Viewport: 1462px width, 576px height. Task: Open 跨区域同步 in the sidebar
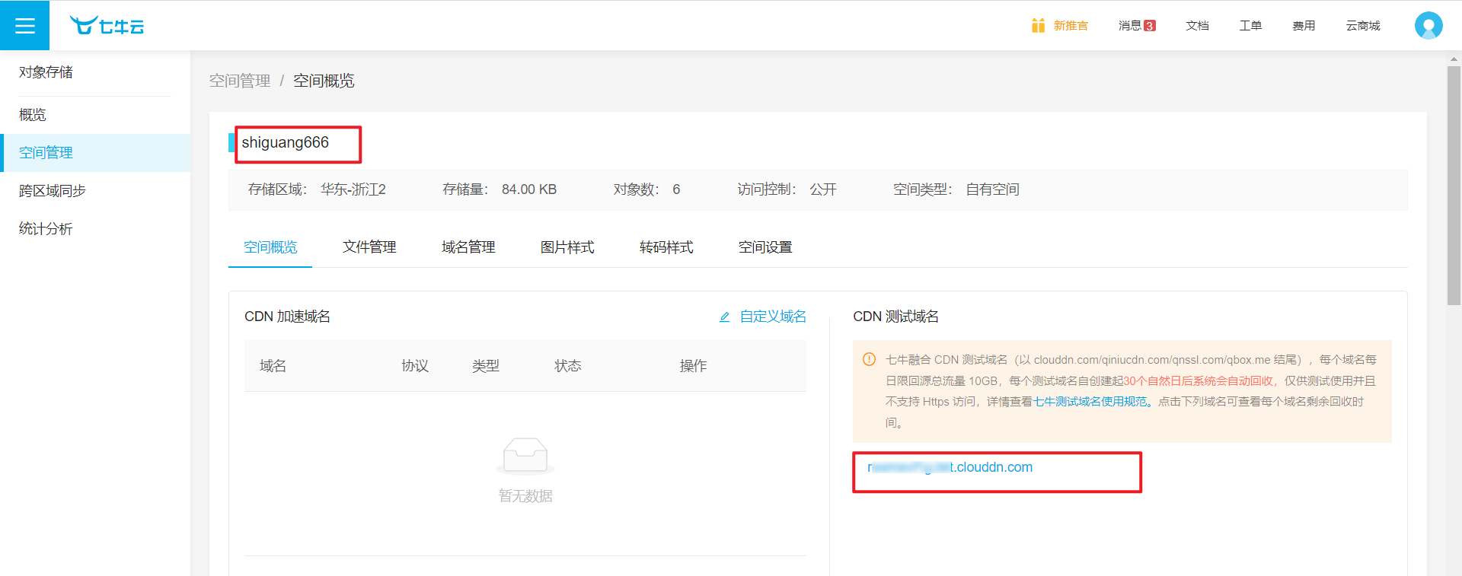(x=53, y=191)
